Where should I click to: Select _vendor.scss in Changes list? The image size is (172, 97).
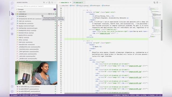tap(36, 59)
